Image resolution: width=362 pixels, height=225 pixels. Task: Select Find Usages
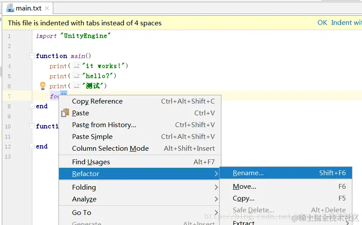click(x=91, y=162)
